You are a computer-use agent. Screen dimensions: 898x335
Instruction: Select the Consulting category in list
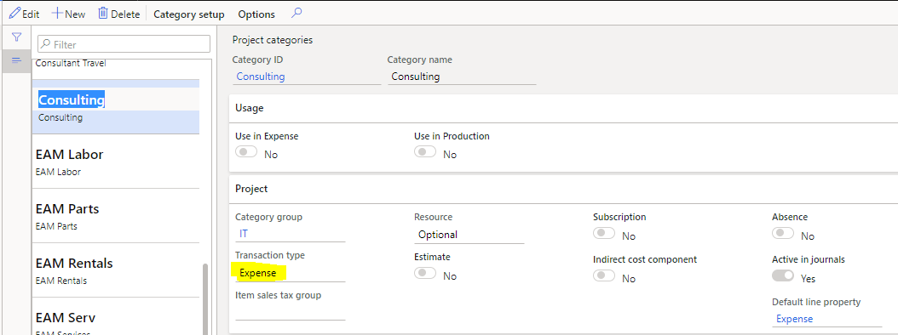coord(116,107)
